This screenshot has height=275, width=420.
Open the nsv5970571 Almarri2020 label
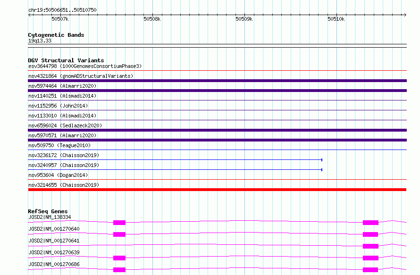tap(62, 135)
